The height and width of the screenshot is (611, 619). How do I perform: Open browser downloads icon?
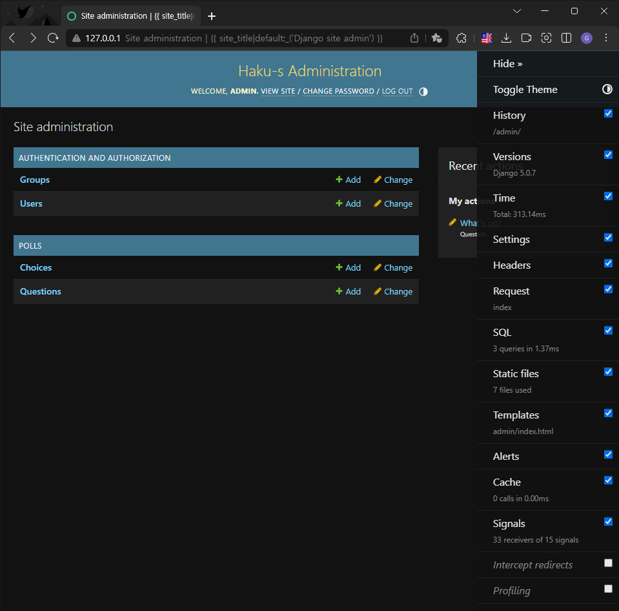click(506, 38)
